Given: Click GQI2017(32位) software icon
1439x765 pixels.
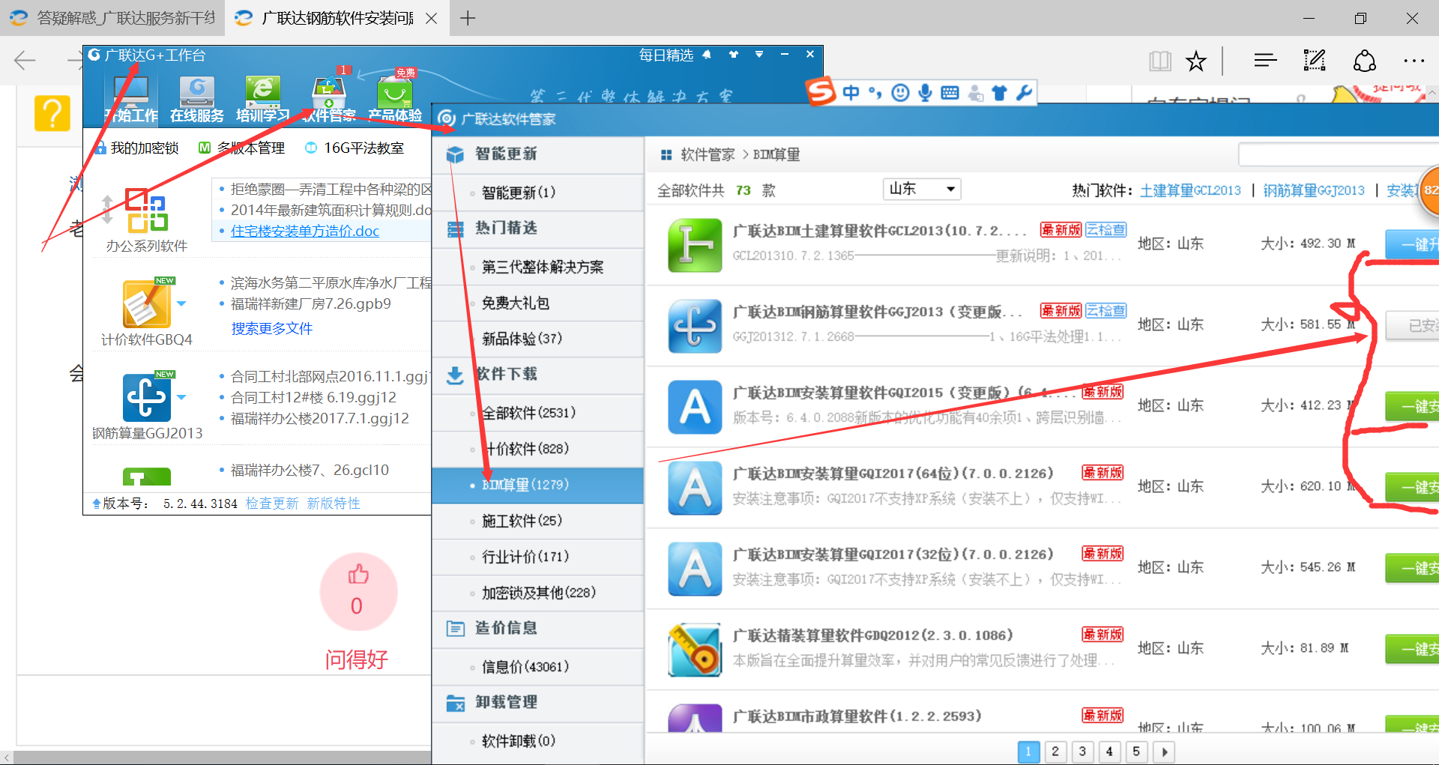Looking at the screenshot, I should 695,569.
